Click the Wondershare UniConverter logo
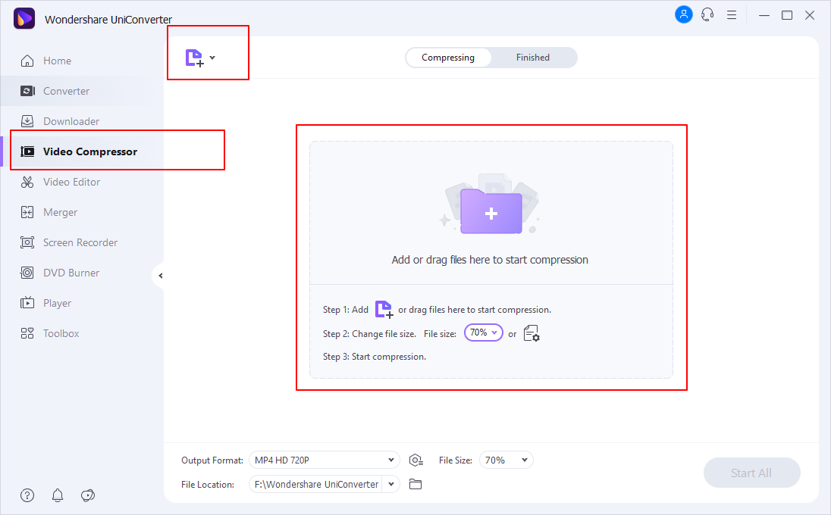The width and height of the screenshot is (831, 515). point(24,18)
